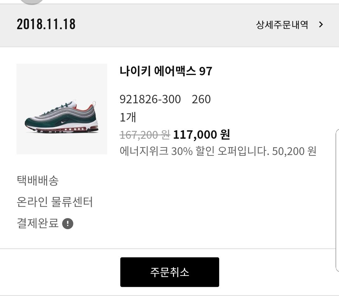The width and height of the screenshot is (339, 296).
Task: Click the 50,200 원 discount amount
Action: click(x=294, y=151)
